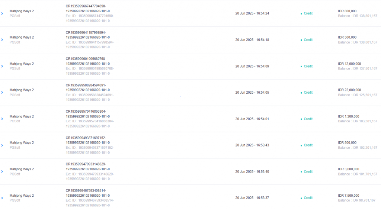Screen dimensions: 381x209
Task: Expand the IDR 22,000,000 credit row chevron
Action: 2,93
